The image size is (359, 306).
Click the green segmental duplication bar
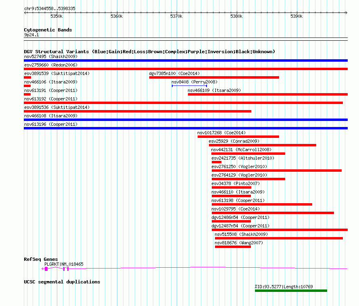[x=291, y=291]
